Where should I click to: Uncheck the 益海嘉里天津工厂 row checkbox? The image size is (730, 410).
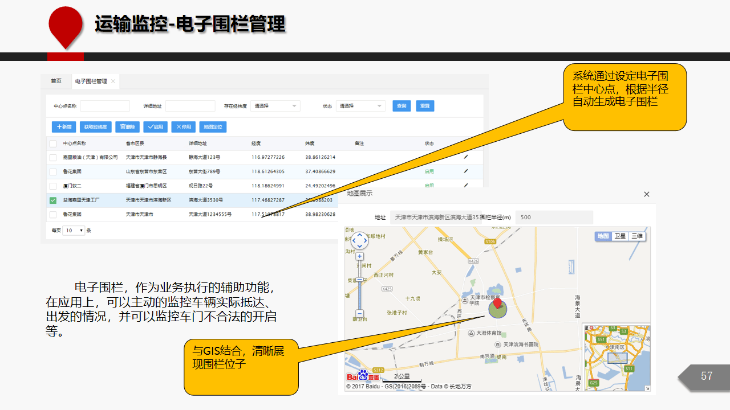(53, 200)
